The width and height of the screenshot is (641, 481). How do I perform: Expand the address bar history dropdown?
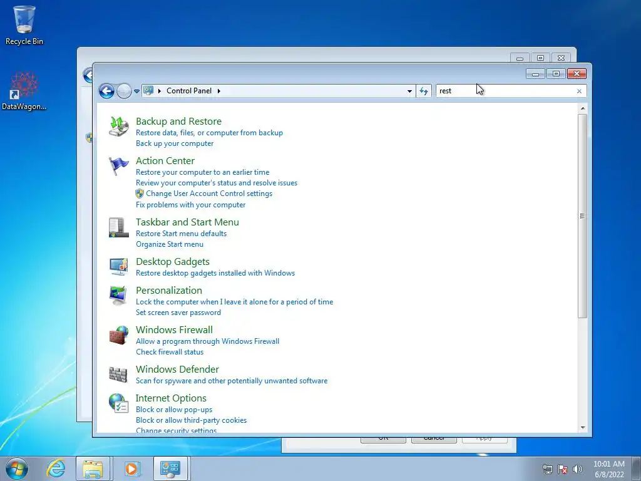(409, 91)
